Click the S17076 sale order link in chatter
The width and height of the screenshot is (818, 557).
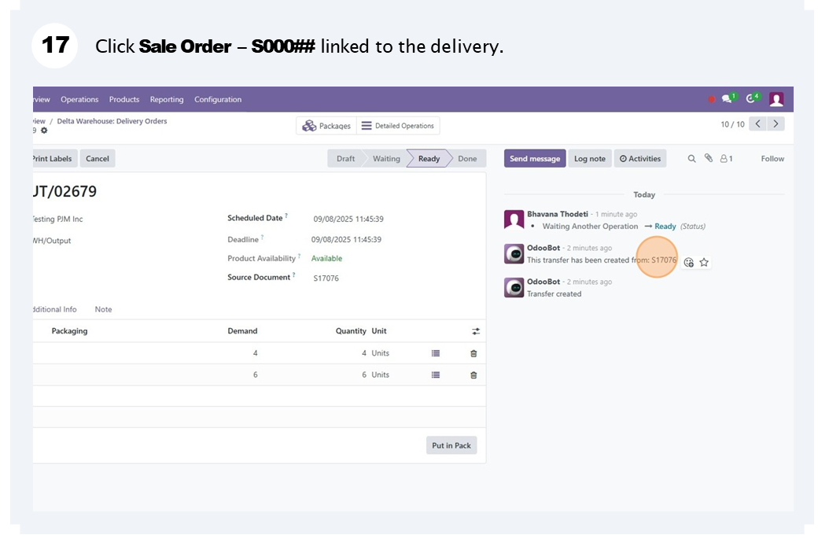coord(663,260)
